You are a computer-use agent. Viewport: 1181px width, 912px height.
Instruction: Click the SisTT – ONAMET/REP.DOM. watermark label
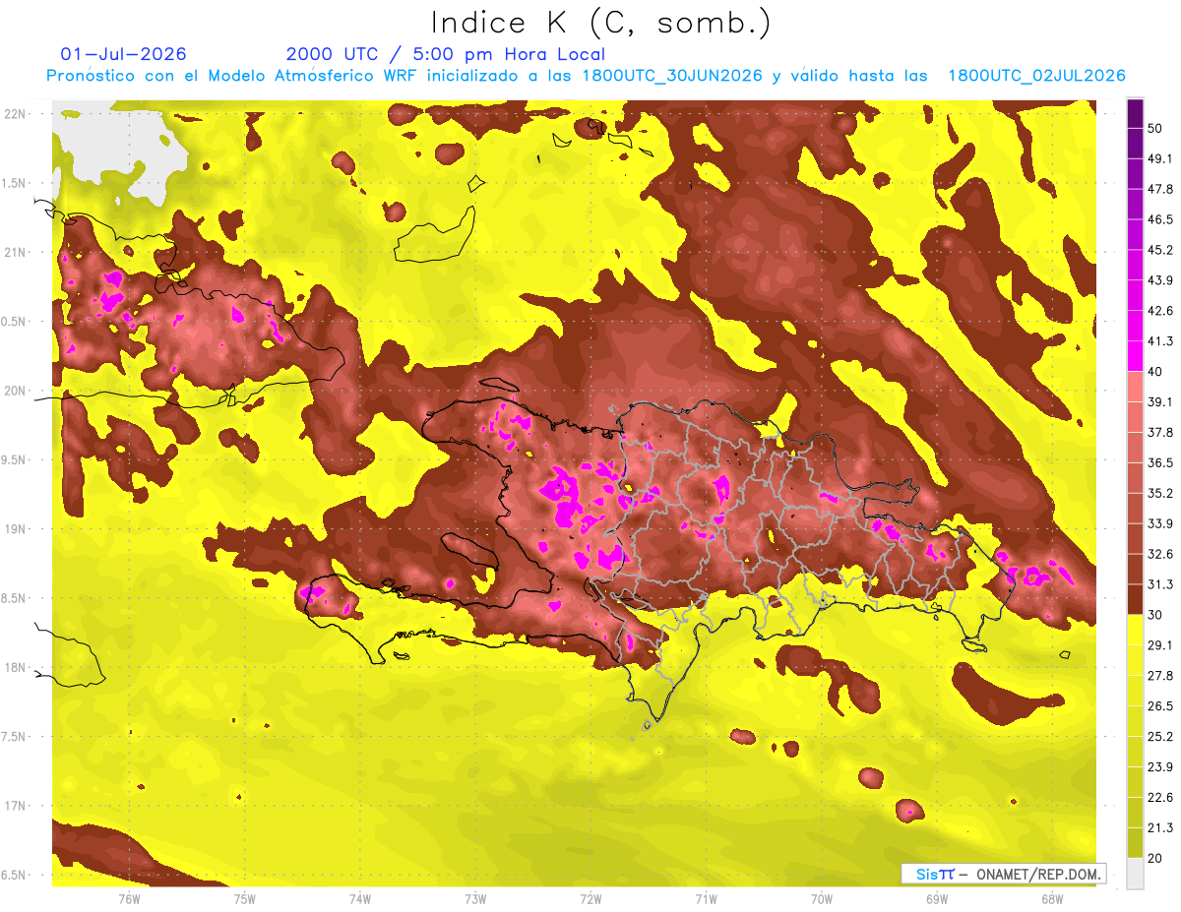coord(1004,874)
